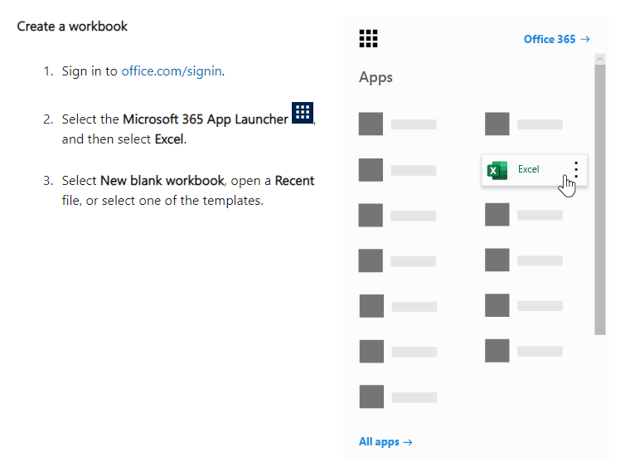Open the All apps link
This screenshot has width=630, height=467.
pyautogui.click(x=385, y=441)
